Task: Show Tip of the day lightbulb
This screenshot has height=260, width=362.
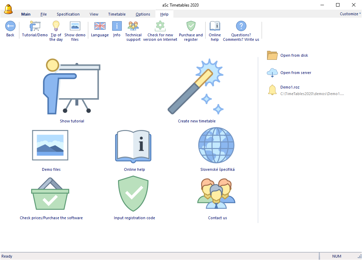Action: click(56, 26)
